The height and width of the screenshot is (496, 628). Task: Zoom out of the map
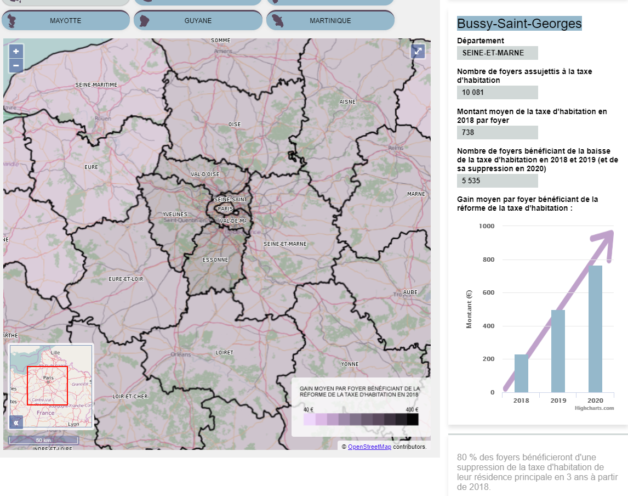16,66
